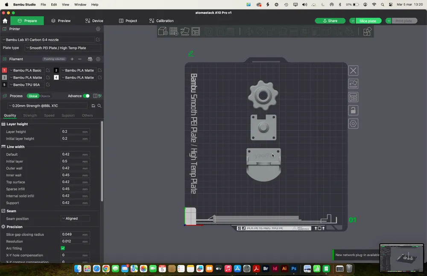Click the Share button
Image resolution: width=427 pixels, height=276 pixels.
(x=332, y=21)
